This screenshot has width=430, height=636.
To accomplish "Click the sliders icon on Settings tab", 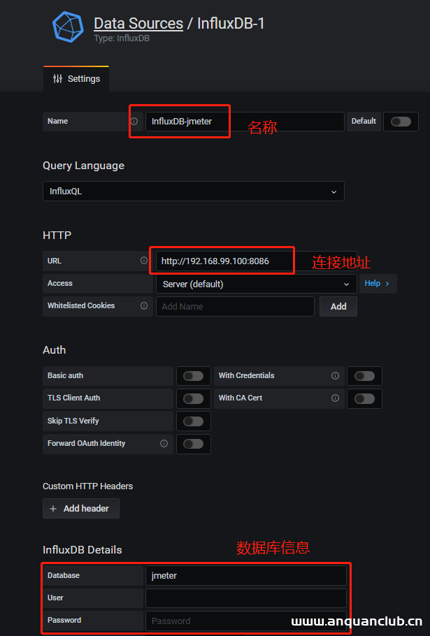I will tap(57, 79).
